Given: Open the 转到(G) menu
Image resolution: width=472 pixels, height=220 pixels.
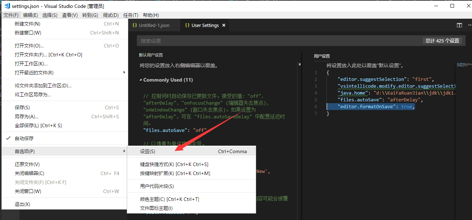Looking at the screenshot, I should pos(90,15).
